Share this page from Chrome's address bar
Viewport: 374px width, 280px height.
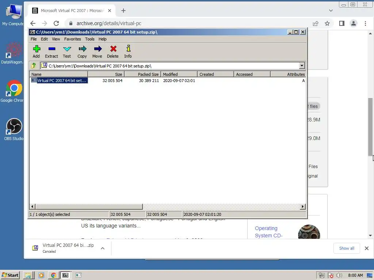[316, 23]
